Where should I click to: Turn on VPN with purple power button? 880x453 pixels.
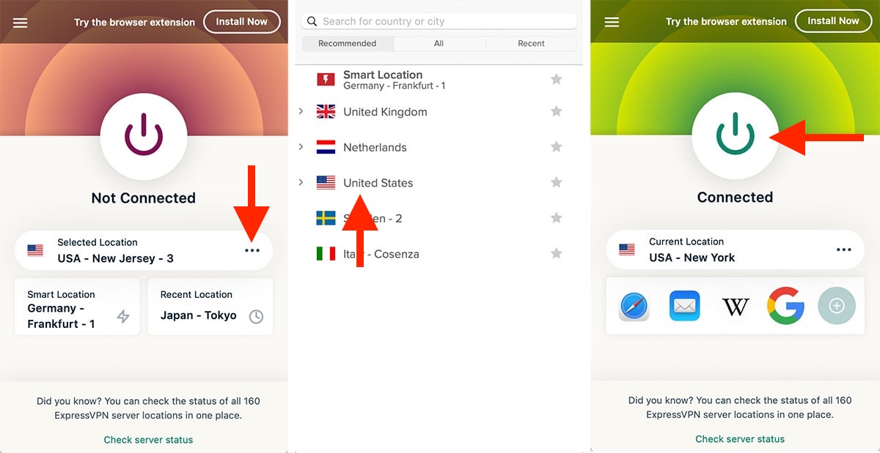pos(143,135)
